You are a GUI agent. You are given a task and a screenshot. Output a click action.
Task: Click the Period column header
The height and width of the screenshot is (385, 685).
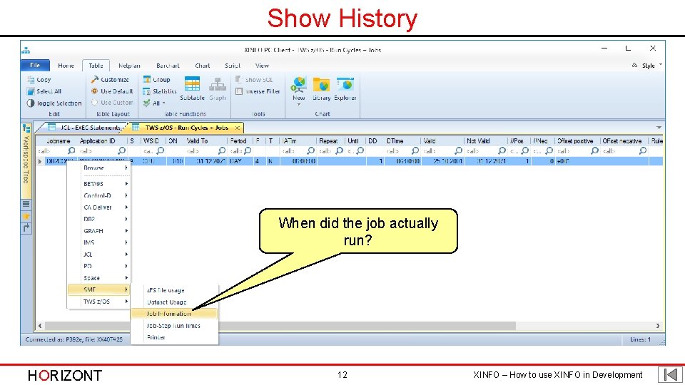click(238, 141)
